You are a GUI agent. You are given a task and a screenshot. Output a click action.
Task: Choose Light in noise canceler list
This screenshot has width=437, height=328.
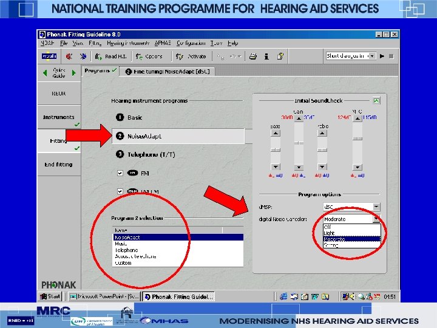351,233
